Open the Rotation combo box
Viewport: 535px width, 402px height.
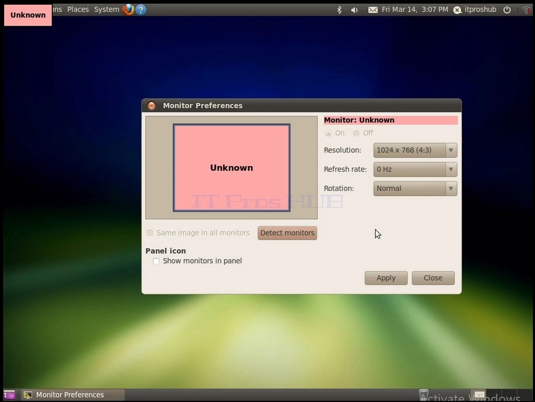coord(415,189)
